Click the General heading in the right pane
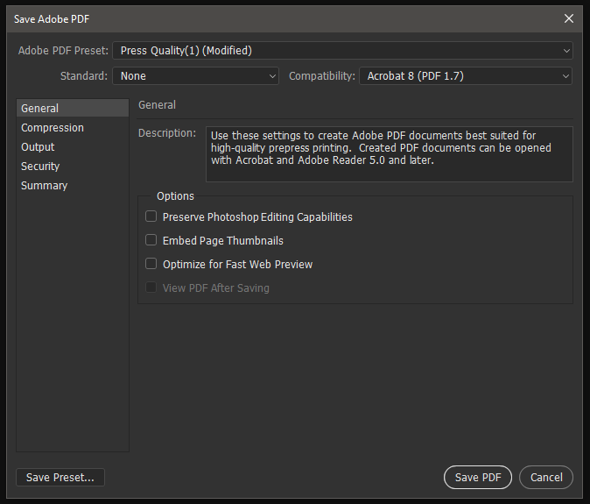This screenshot has height=504, width=590. pos(157,104)
